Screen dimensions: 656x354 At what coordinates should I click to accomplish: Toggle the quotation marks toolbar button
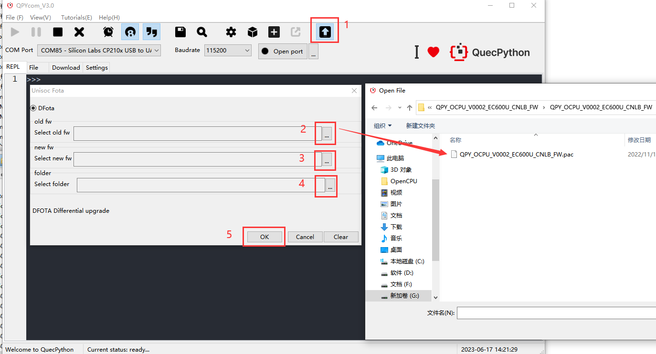[x=151, y=32]
